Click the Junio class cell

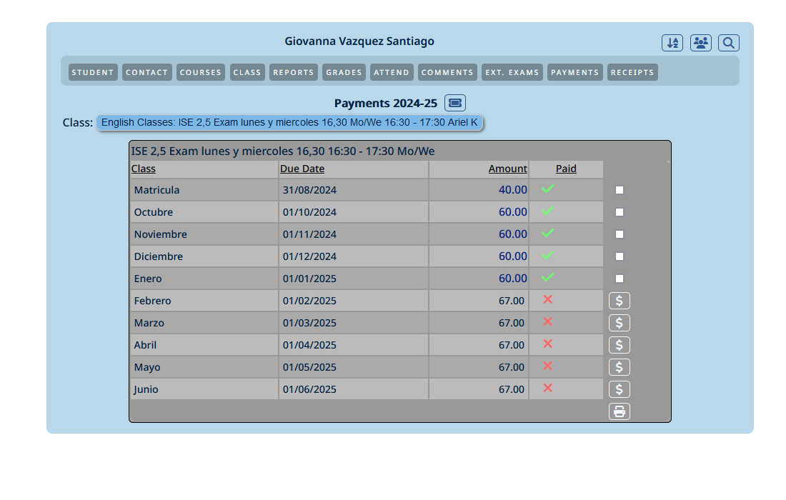[x=204, y=389]
